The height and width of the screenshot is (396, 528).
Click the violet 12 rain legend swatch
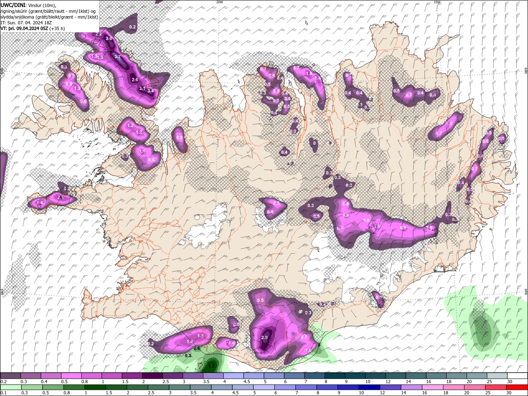[x=391, y=387]
